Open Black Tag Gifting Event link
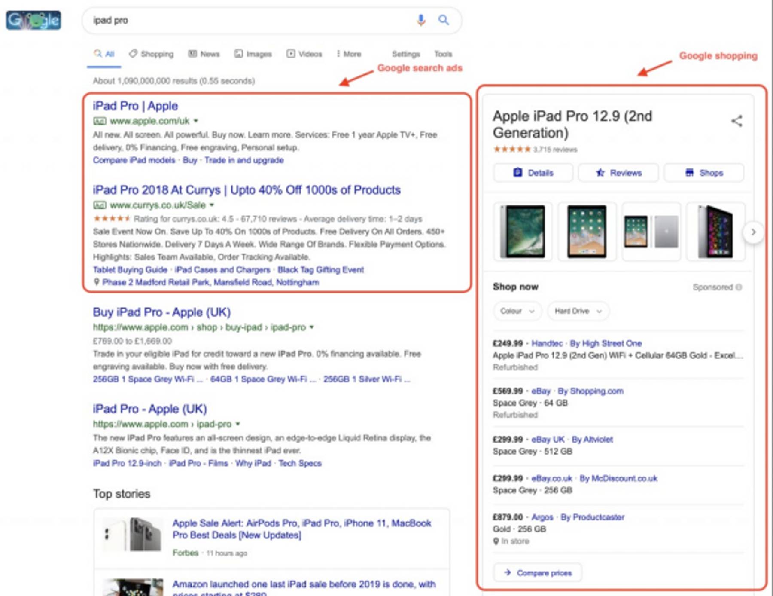The width and height of the screenshot is (773, 596). click(321, 269)
